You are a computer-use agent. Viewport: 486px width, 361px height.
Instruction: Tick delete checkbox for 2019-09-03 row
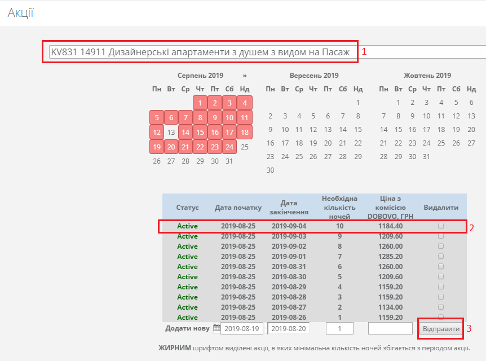(x=441, y=236)
